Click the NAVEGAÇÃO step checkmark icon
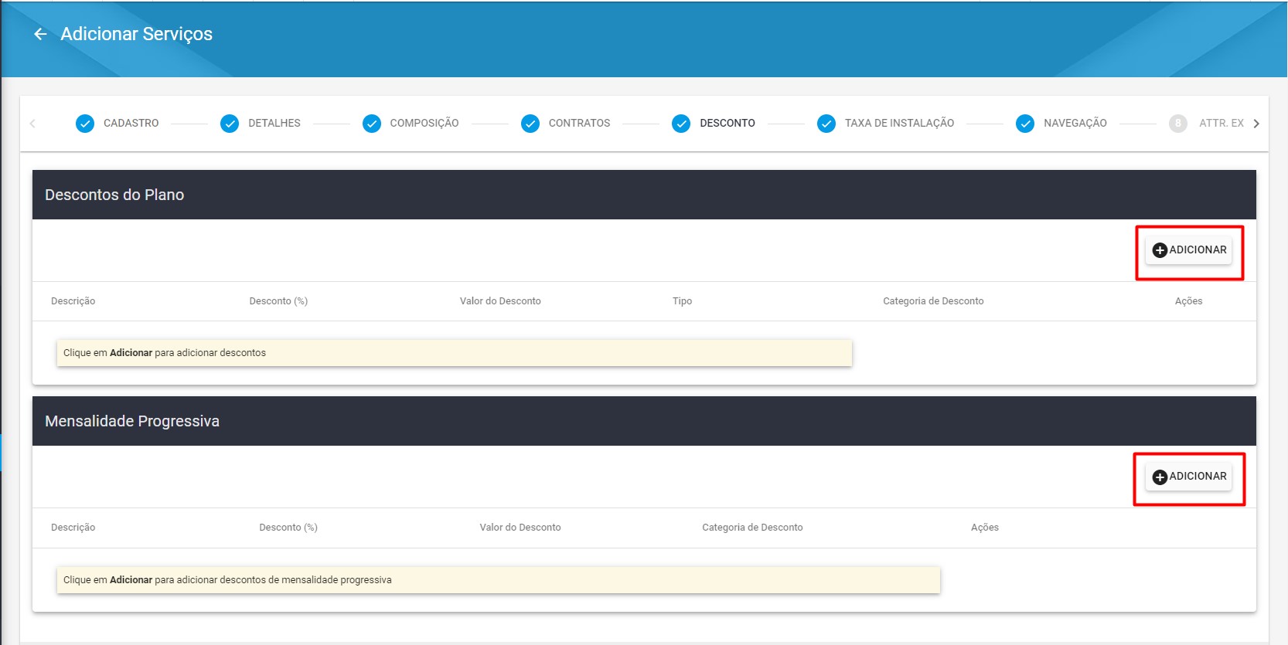Viewport: 1288px width, 645px height. [x=1025, y=124]
